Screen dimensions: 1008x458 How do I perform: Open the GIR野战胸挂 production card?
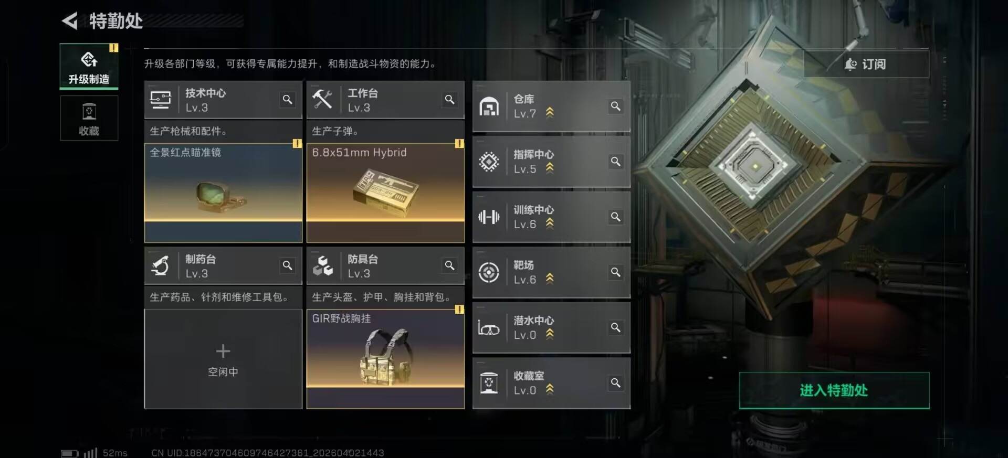(385, 359)
